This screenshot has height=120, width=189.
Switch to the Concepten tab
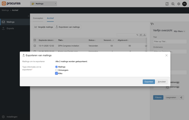pyautogui.click(x=38, y=18)
